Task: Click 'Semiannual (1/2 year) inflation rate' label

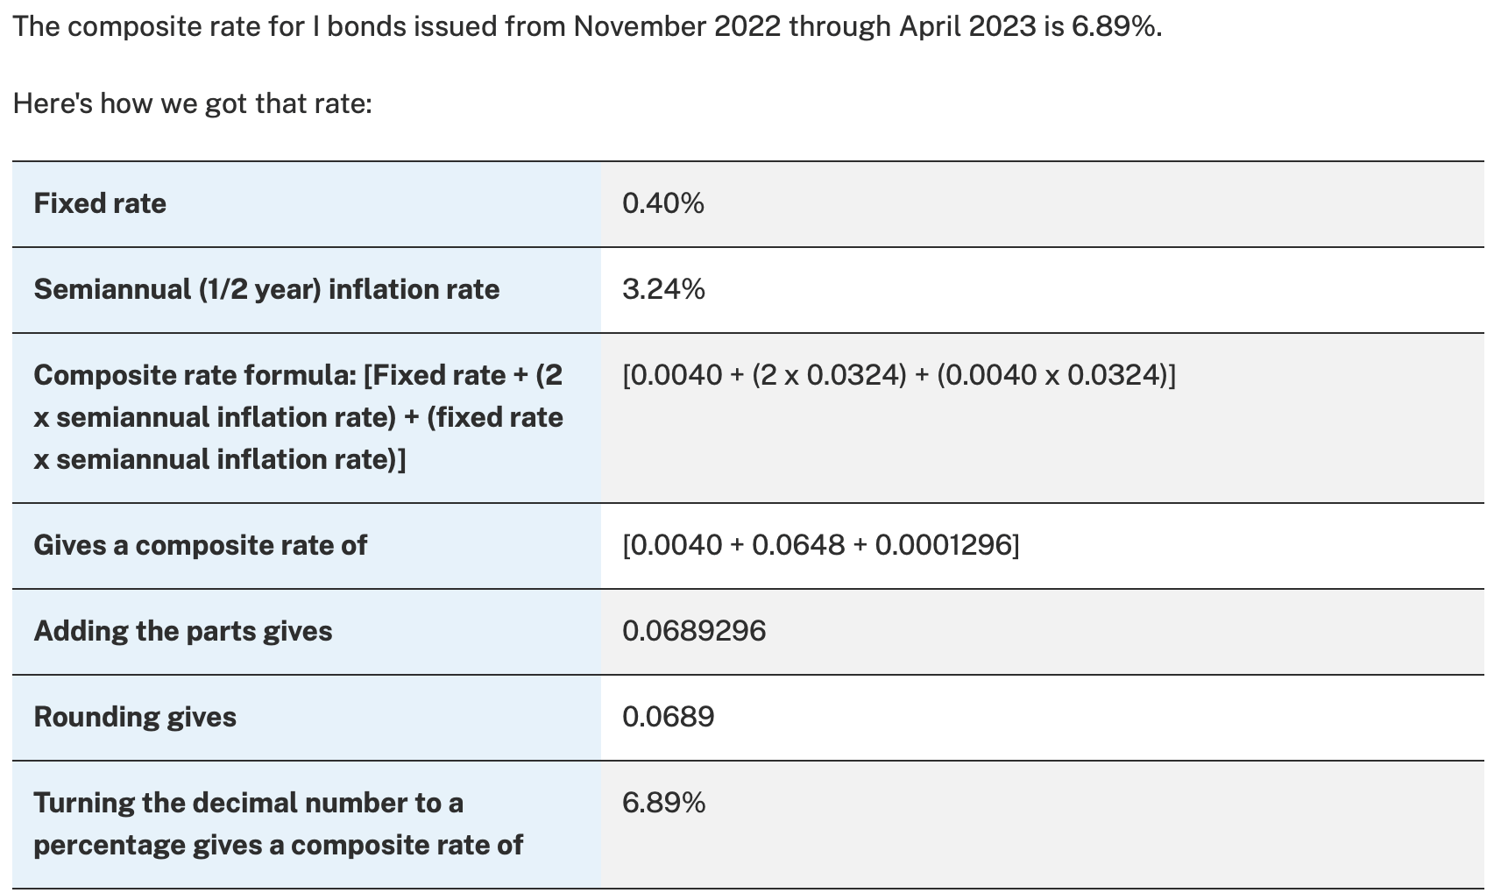Action: click(x=266, y=289)
